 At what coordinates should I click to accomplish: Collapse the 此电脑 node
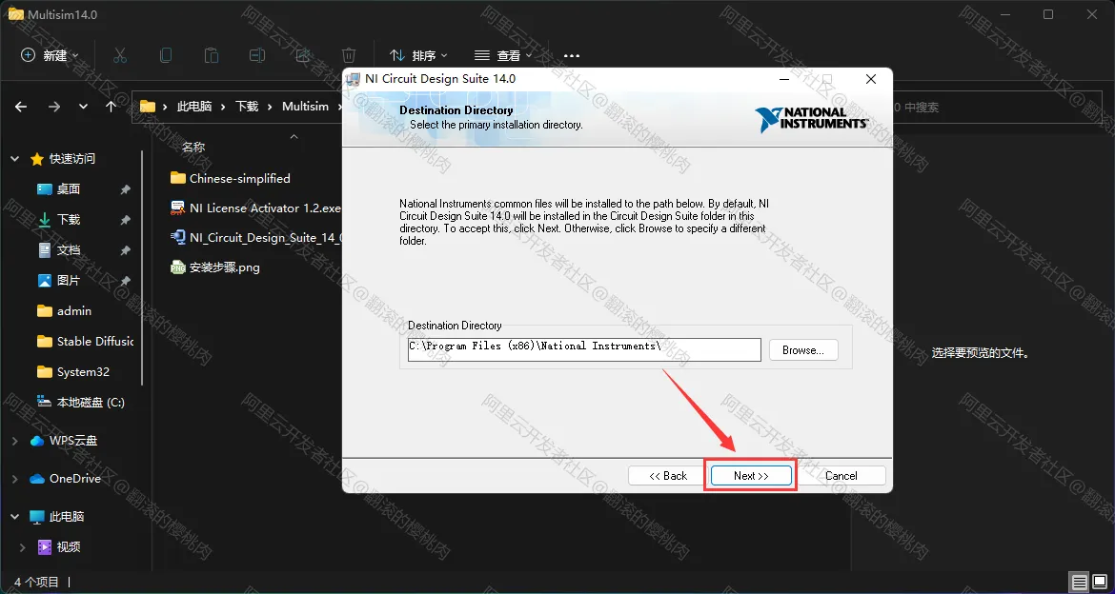(15, 517)
